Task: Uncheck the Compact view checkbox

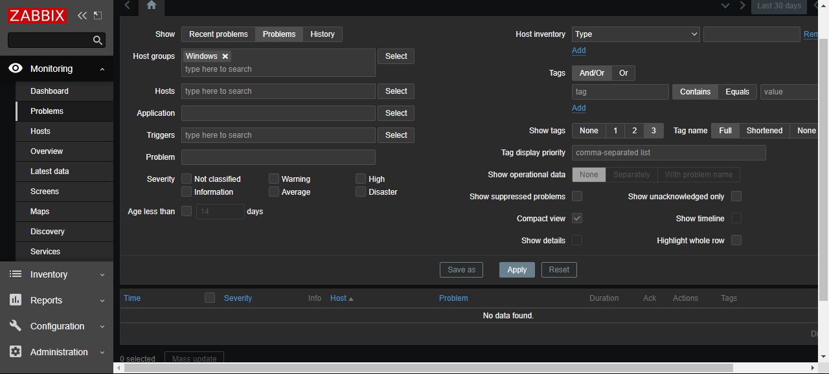Action: click(577, 219)
